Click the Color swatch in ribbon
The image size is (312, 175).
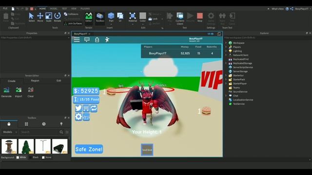click(x=143, y=16)
